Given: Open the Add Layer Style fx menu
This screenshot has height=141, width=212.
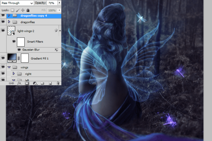Looking at the screenshot, I should (19, 83).
